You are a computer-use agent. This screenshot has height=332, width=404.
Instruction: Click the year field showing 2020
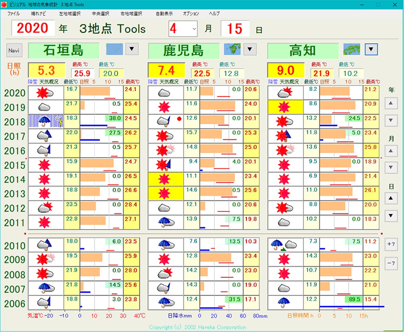(x=33, y=28)
